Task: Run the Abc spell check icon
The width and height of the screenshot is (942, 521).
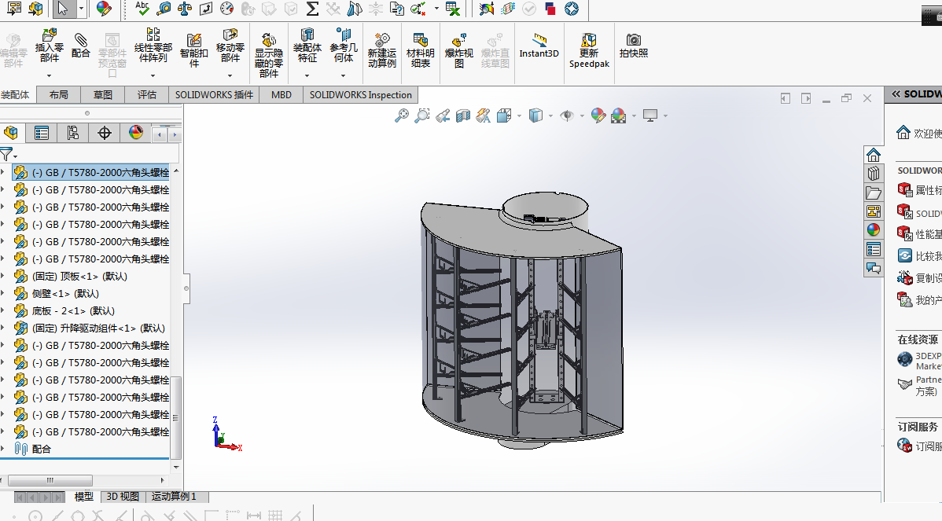Action: point(142,9)
